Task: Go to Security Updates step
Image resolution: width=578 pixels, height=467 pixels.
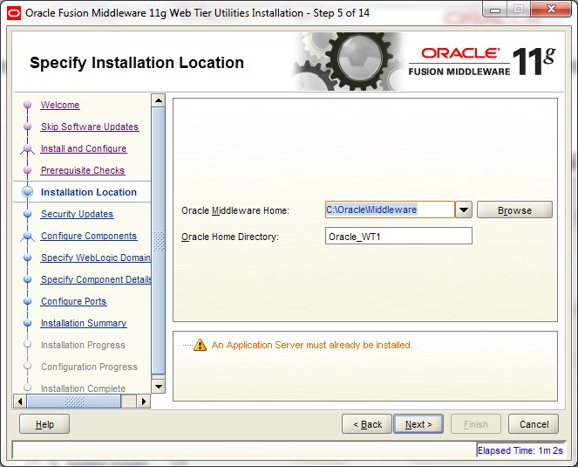Action: [x=77, y=214]
